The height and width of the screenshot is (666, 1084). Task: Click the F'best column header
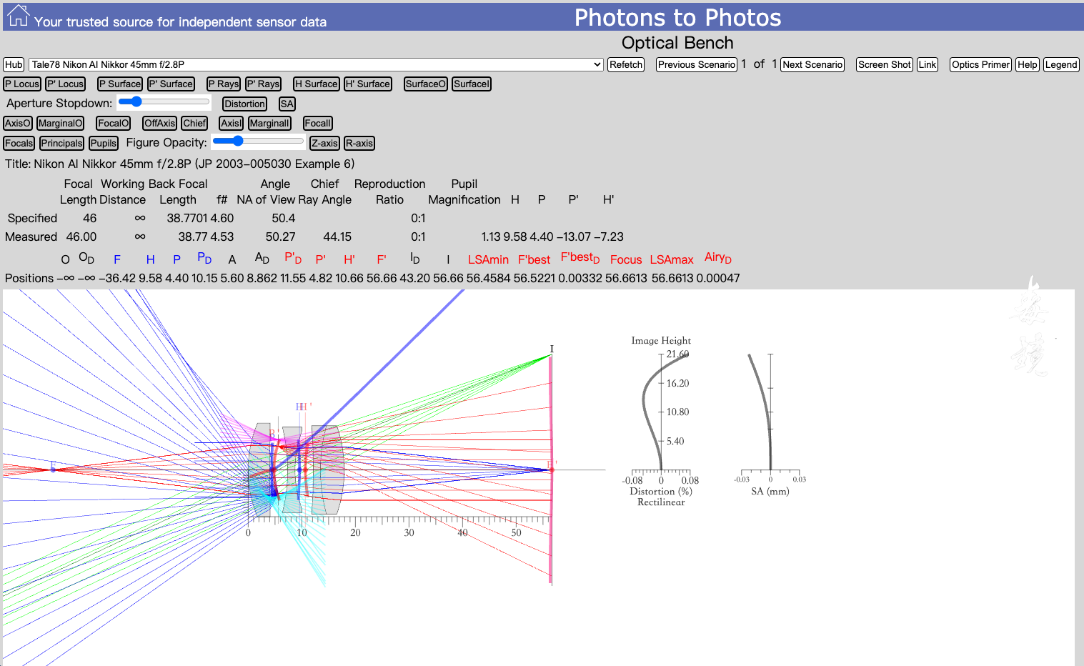pyautogui.click(x=534, y=259)
